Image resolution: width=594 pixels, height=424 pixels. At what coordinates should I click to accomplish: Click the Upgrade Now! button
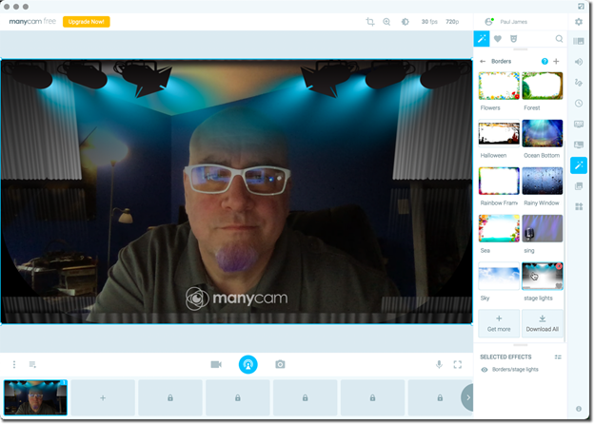pos(86,21)
